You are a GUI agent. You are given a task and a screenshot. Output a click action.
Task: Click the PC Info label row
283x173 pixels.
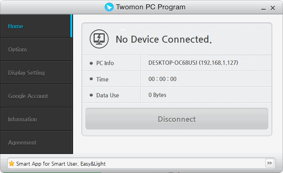click(x=105, y=63)
